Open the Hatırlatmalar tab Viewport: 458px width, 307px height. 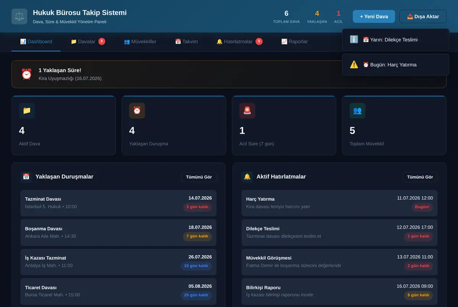pyautogui.click(x=239, y=42)
